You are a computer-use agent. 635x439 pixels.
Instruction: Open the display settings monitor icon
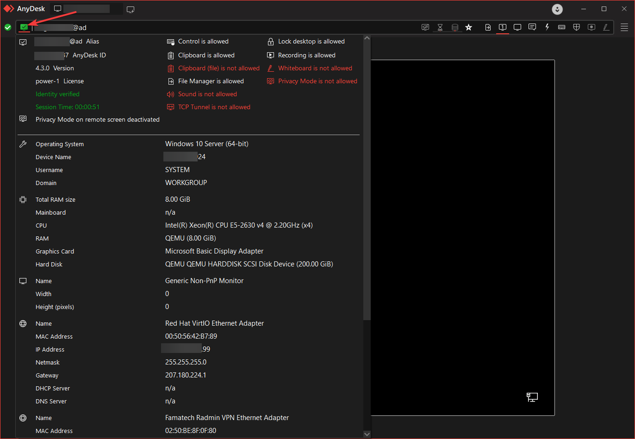[517, 27]
